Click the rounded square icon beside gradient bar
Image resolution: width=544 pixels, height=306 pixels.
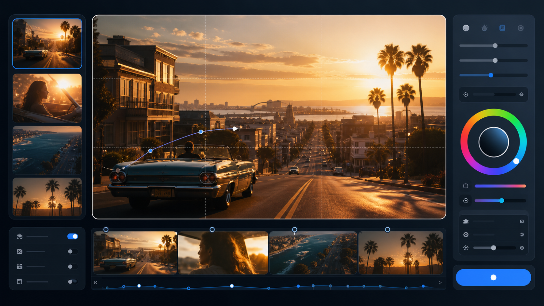(466, 186)
